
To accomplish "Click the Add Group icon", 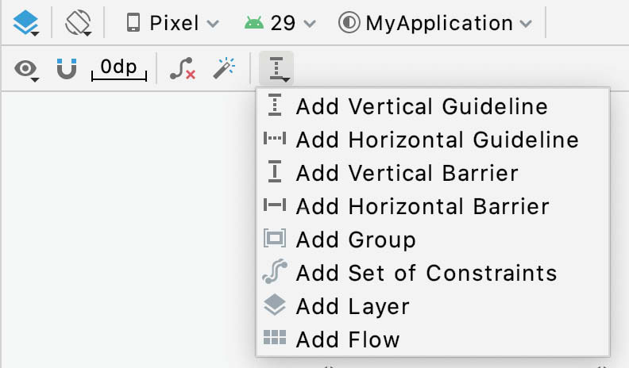I will click(x=275, y=239).
